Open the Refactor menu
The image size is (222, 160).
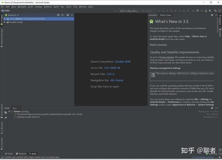tap(48, 7)
